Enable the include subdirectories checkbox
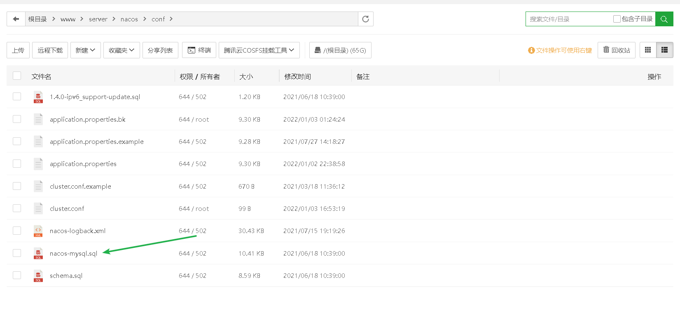 point(617,19)
